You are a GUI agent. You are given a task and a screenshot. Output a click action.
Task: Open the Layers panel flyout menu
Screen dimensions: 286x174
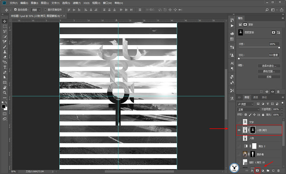coord(283,97)
